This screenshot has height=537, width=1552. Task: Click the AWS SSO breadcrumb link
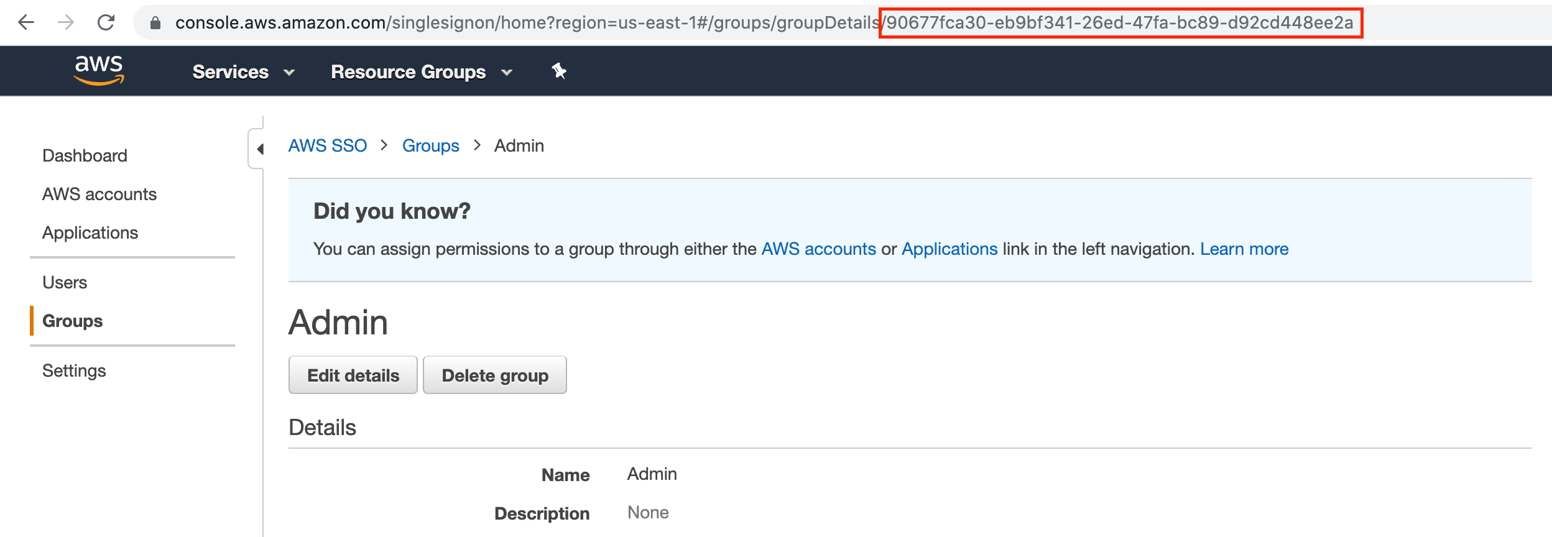click(328, 145)
